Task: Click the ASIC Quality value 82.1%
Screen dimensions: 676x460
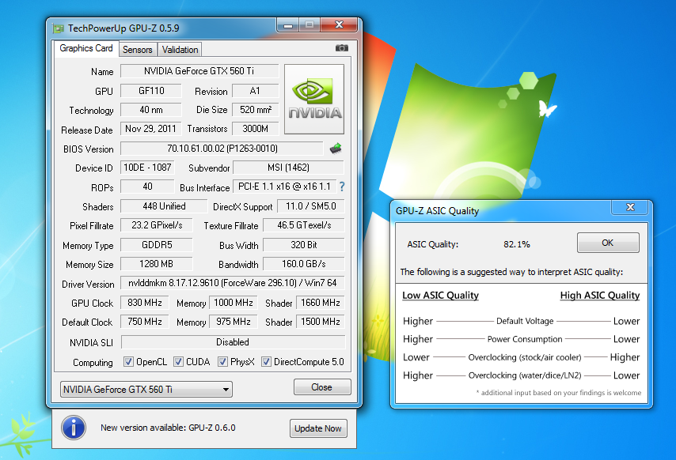Action: [516, 244]
